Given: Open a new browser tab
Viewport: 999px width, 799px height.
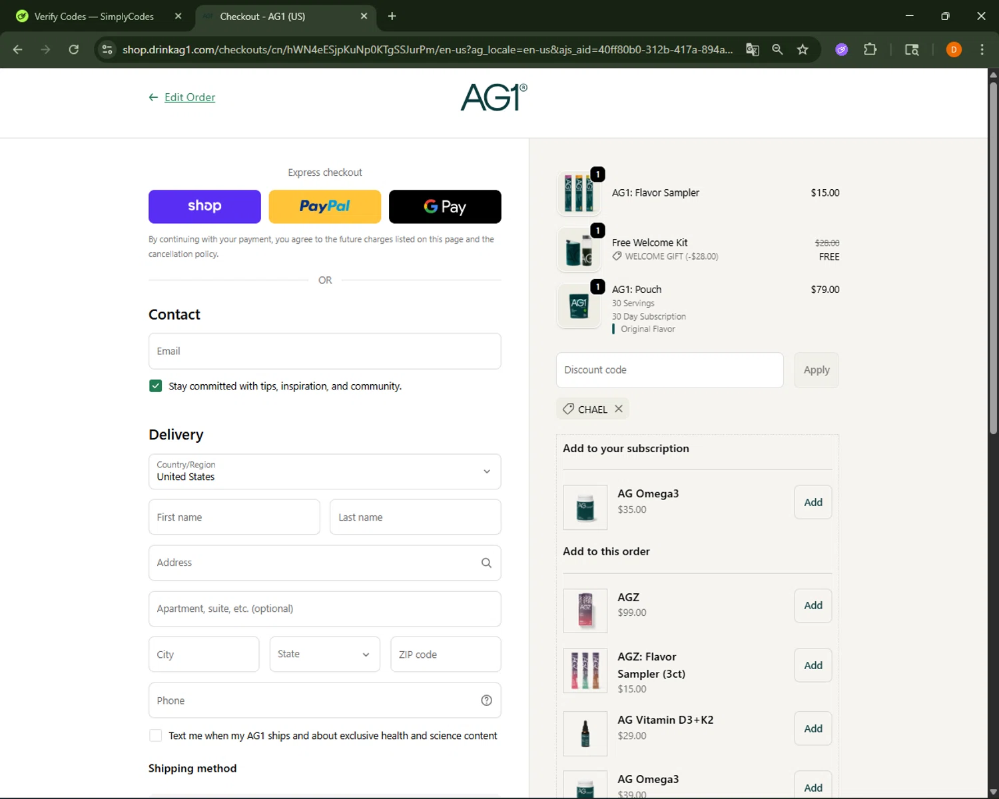Looking at the screenshot, I should coord(392,17).
